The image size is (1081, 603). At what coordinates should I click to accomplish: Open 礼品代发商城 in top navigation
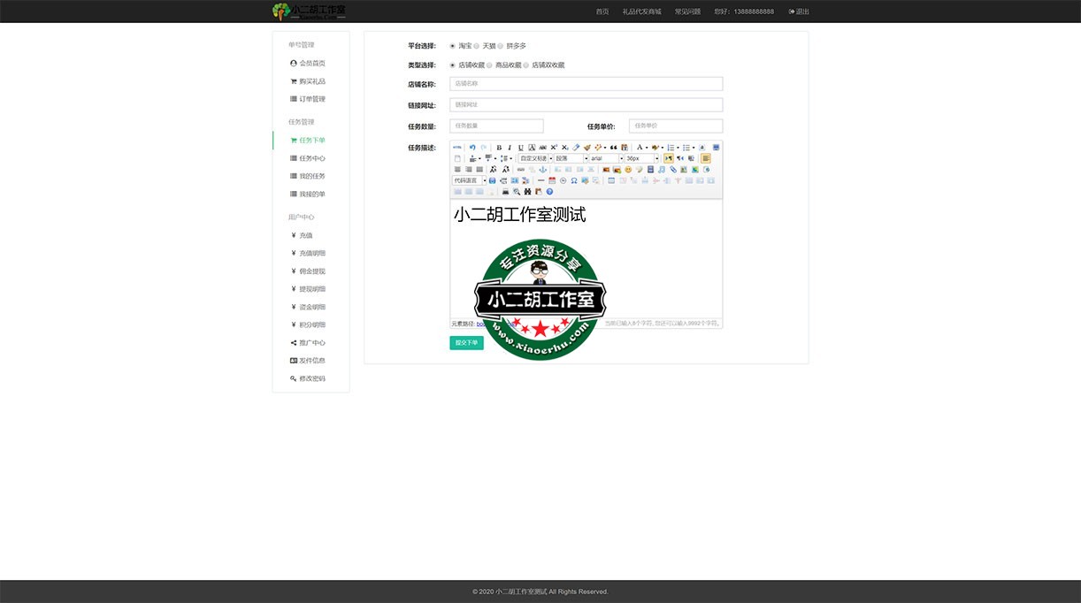point(641,11)
